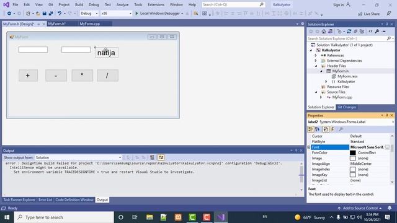Screen dimensions: 397x223
Task: Click the plus button on form
Action: 28,76
